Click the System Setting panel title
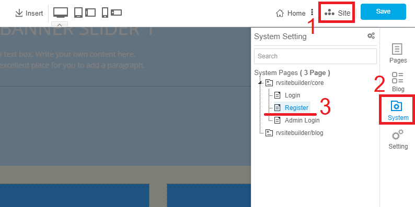Screen dimensions: 415x207 click(x=280, y=36)
